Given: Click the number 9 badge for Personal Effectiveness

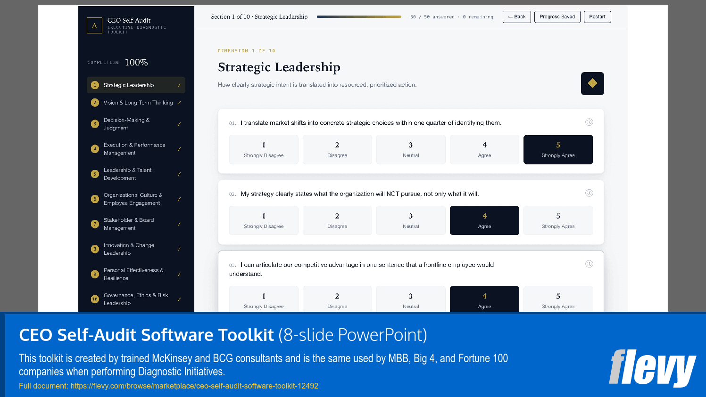Looking at the screenshot, I should [95, 274].
